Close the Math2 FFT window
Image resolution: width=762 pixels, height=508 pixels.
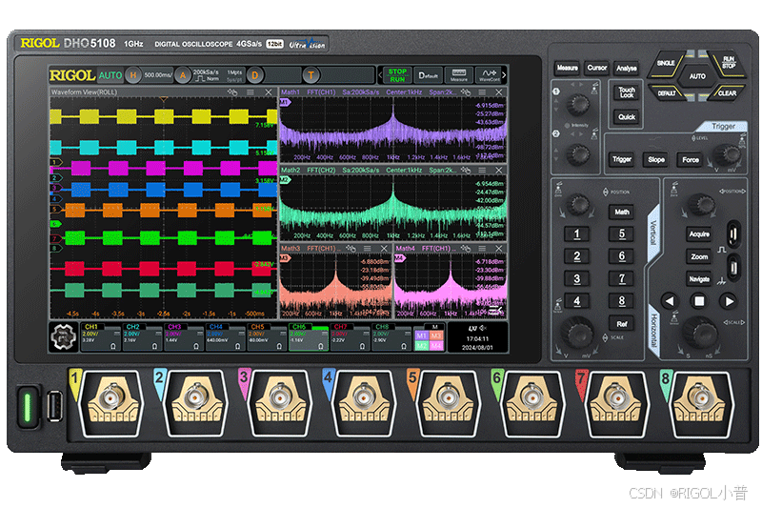[x=498, y=171]
